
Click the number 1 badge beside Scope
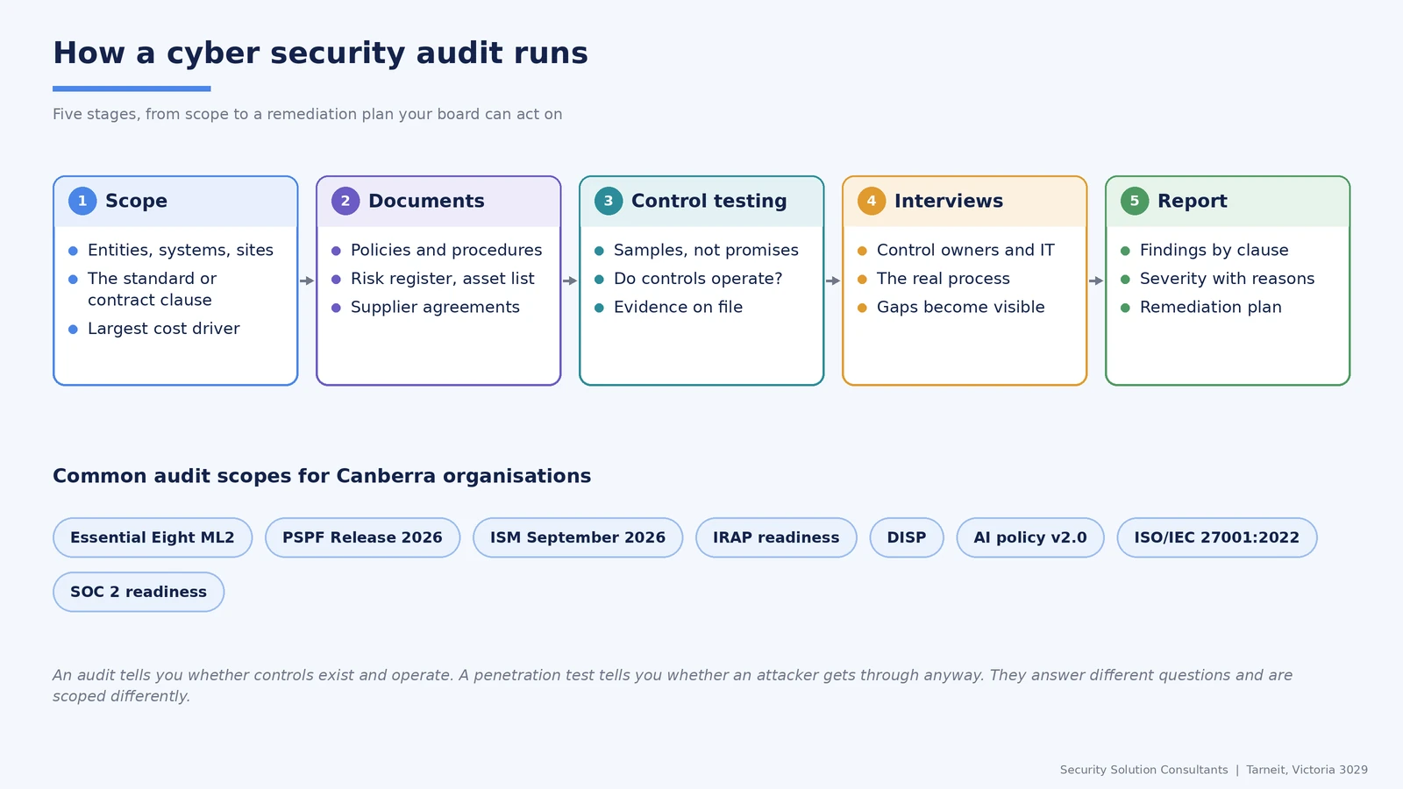point(82,201)
